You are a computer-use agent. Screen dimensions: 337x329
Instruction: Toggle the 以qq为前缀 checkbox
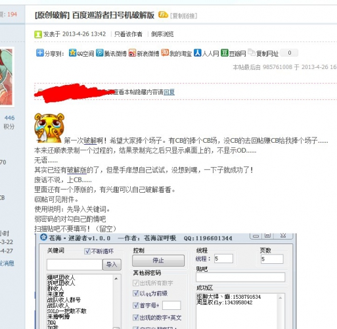click(x=135, y=293)
